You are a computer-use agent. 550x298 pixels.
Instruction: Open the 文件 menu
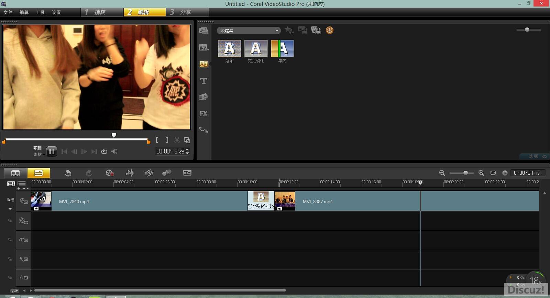click(8, 12)
